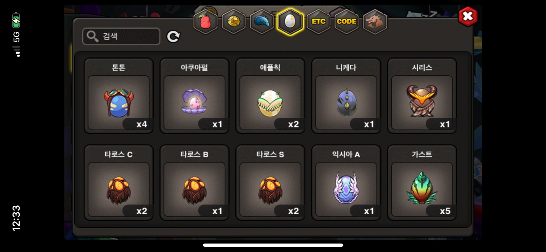The height and width of the screenshot is (252, 546).
Task: Switch to the CODE tab
Action: pyautogui.click(x=347, y=22)
